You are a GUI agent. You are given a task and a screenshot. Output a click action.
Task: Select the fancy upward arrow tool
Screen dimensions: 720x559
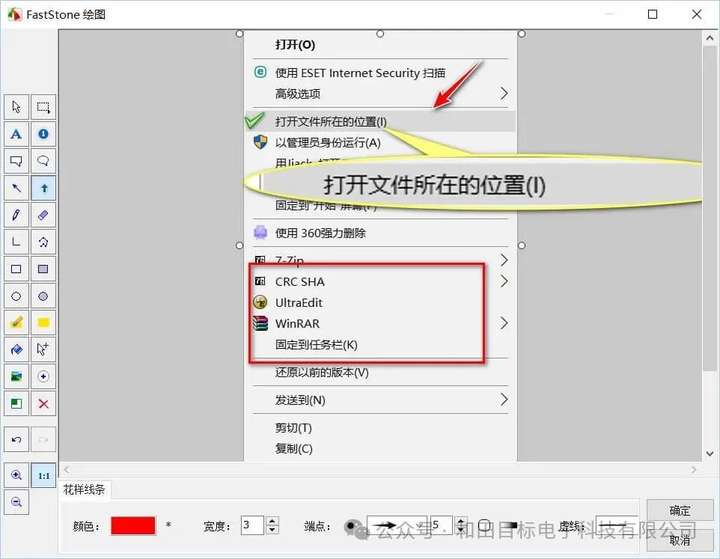[x=43, y=188]
